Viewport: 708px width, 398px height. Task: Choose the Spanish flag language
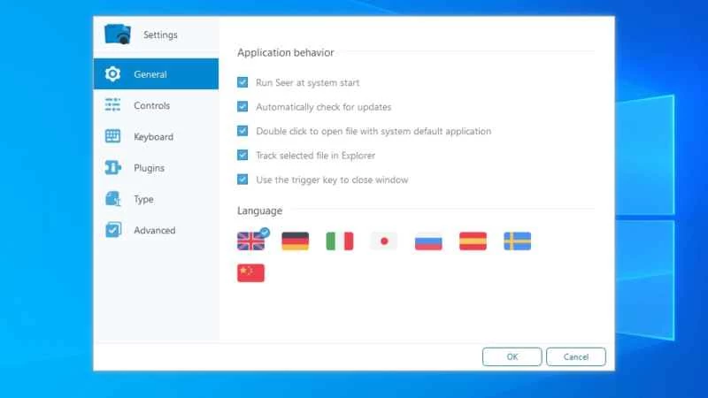coord(473,241)
